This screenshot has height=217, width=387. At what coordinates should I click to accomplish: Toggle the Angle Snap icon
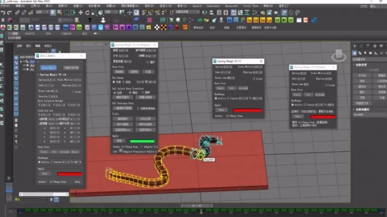(151, 13)
